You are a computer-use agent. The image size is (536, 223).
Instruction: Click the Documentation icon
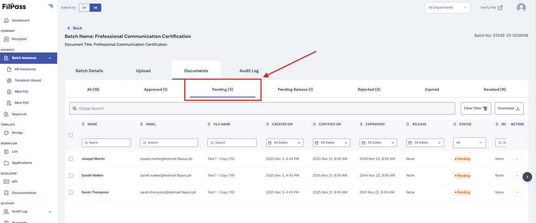click(6, 193)
